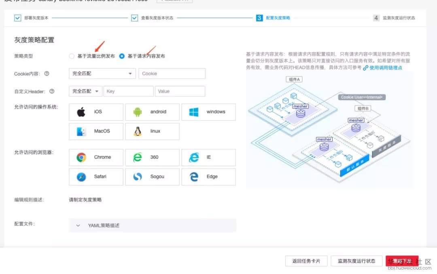Go to step 查看灰度版本状态
This screenshot has height=274, width=437.
point(152,18)
